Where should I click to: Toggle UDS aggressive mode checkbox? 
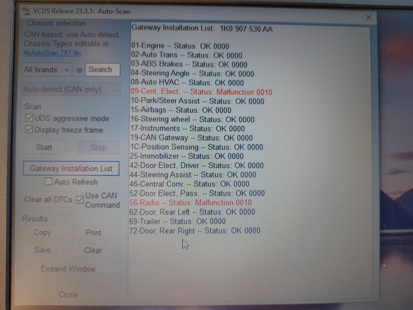point(29,118)
